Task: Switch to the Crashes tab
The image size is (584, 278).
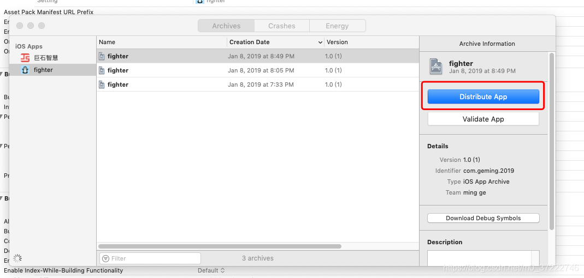Action: tap(281, 26)
